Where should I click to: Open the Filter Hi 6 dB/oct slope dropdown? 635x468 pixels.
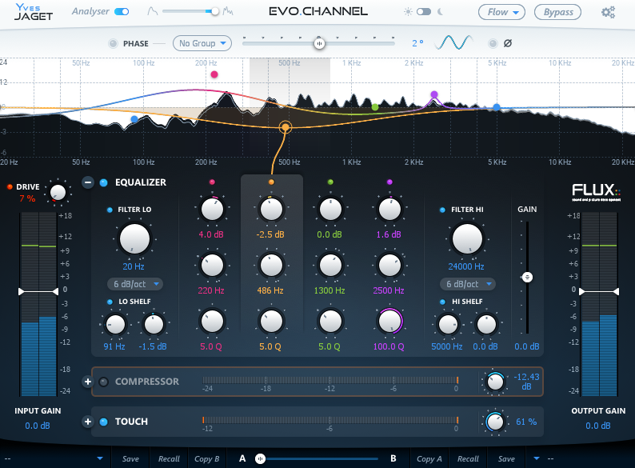click(x=468, y=284)
